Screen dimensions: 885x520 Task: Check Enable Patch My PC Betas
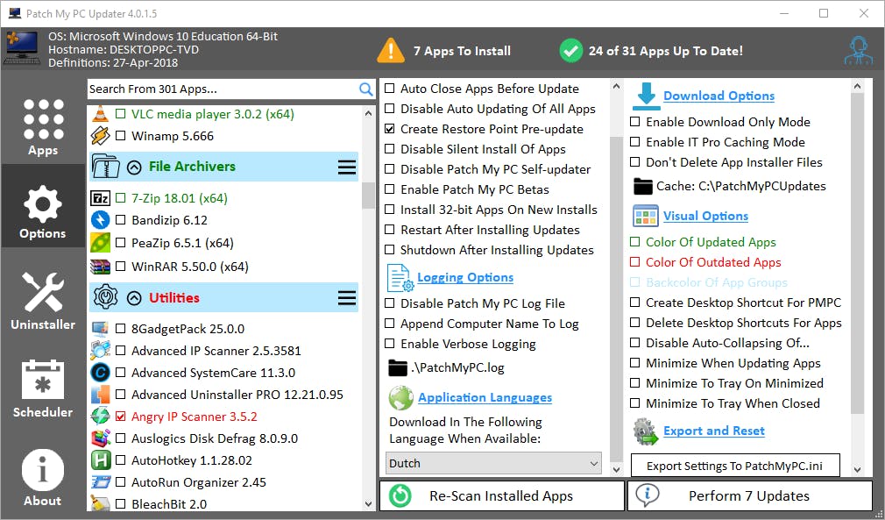pyautogui.click(x=389, y=189)
